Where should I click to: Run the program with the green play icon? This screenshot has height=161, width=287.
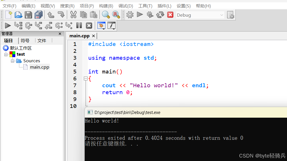click(140, 14)
